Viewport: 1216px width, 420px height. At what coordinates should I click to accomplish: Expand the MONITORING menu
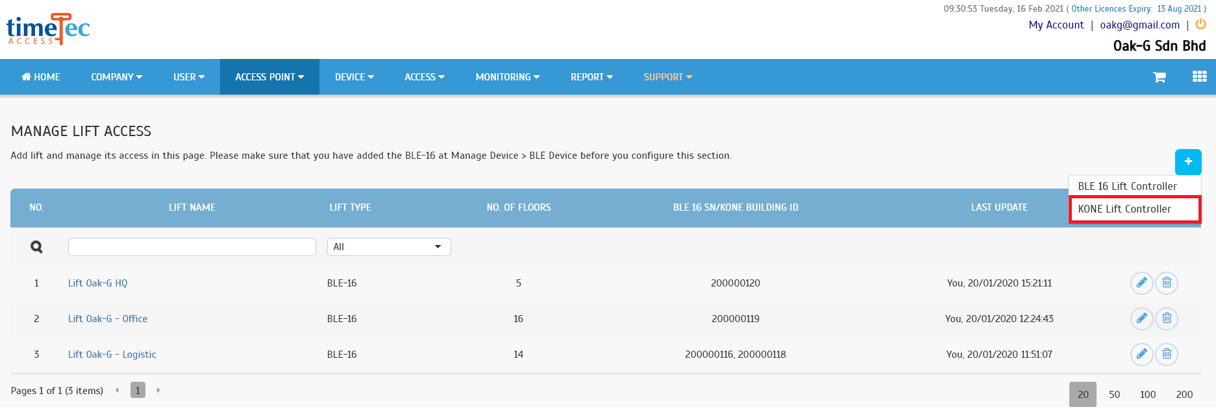click(508, 77)
